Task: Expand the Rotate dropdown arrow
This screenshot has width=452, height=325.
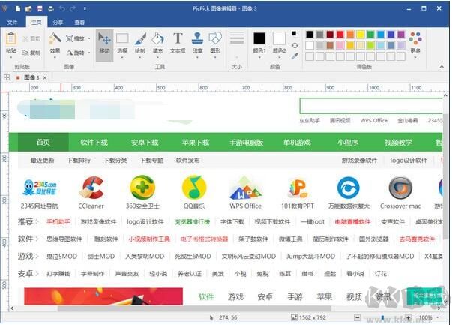Action: 89,53
